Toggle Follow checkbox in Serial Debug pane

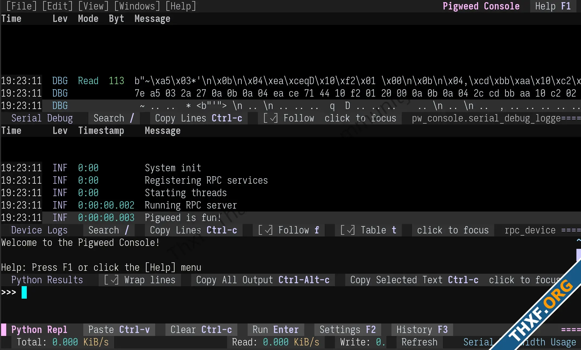[x=288, y=118]
